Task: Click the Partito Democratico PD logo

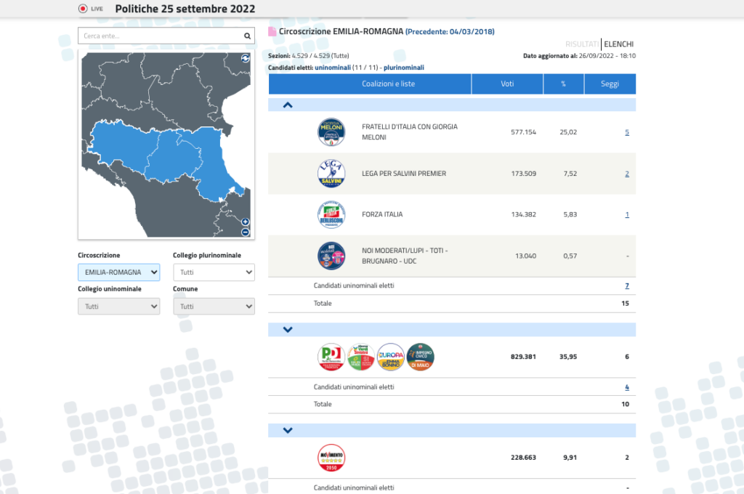Action: click(x=331, y=357)
